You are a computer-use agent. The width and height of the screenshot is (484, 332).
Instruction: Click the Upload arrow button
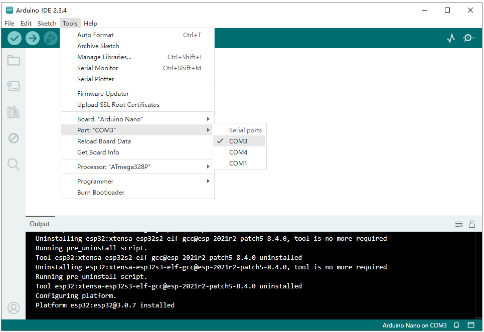[x=33, y=38]
